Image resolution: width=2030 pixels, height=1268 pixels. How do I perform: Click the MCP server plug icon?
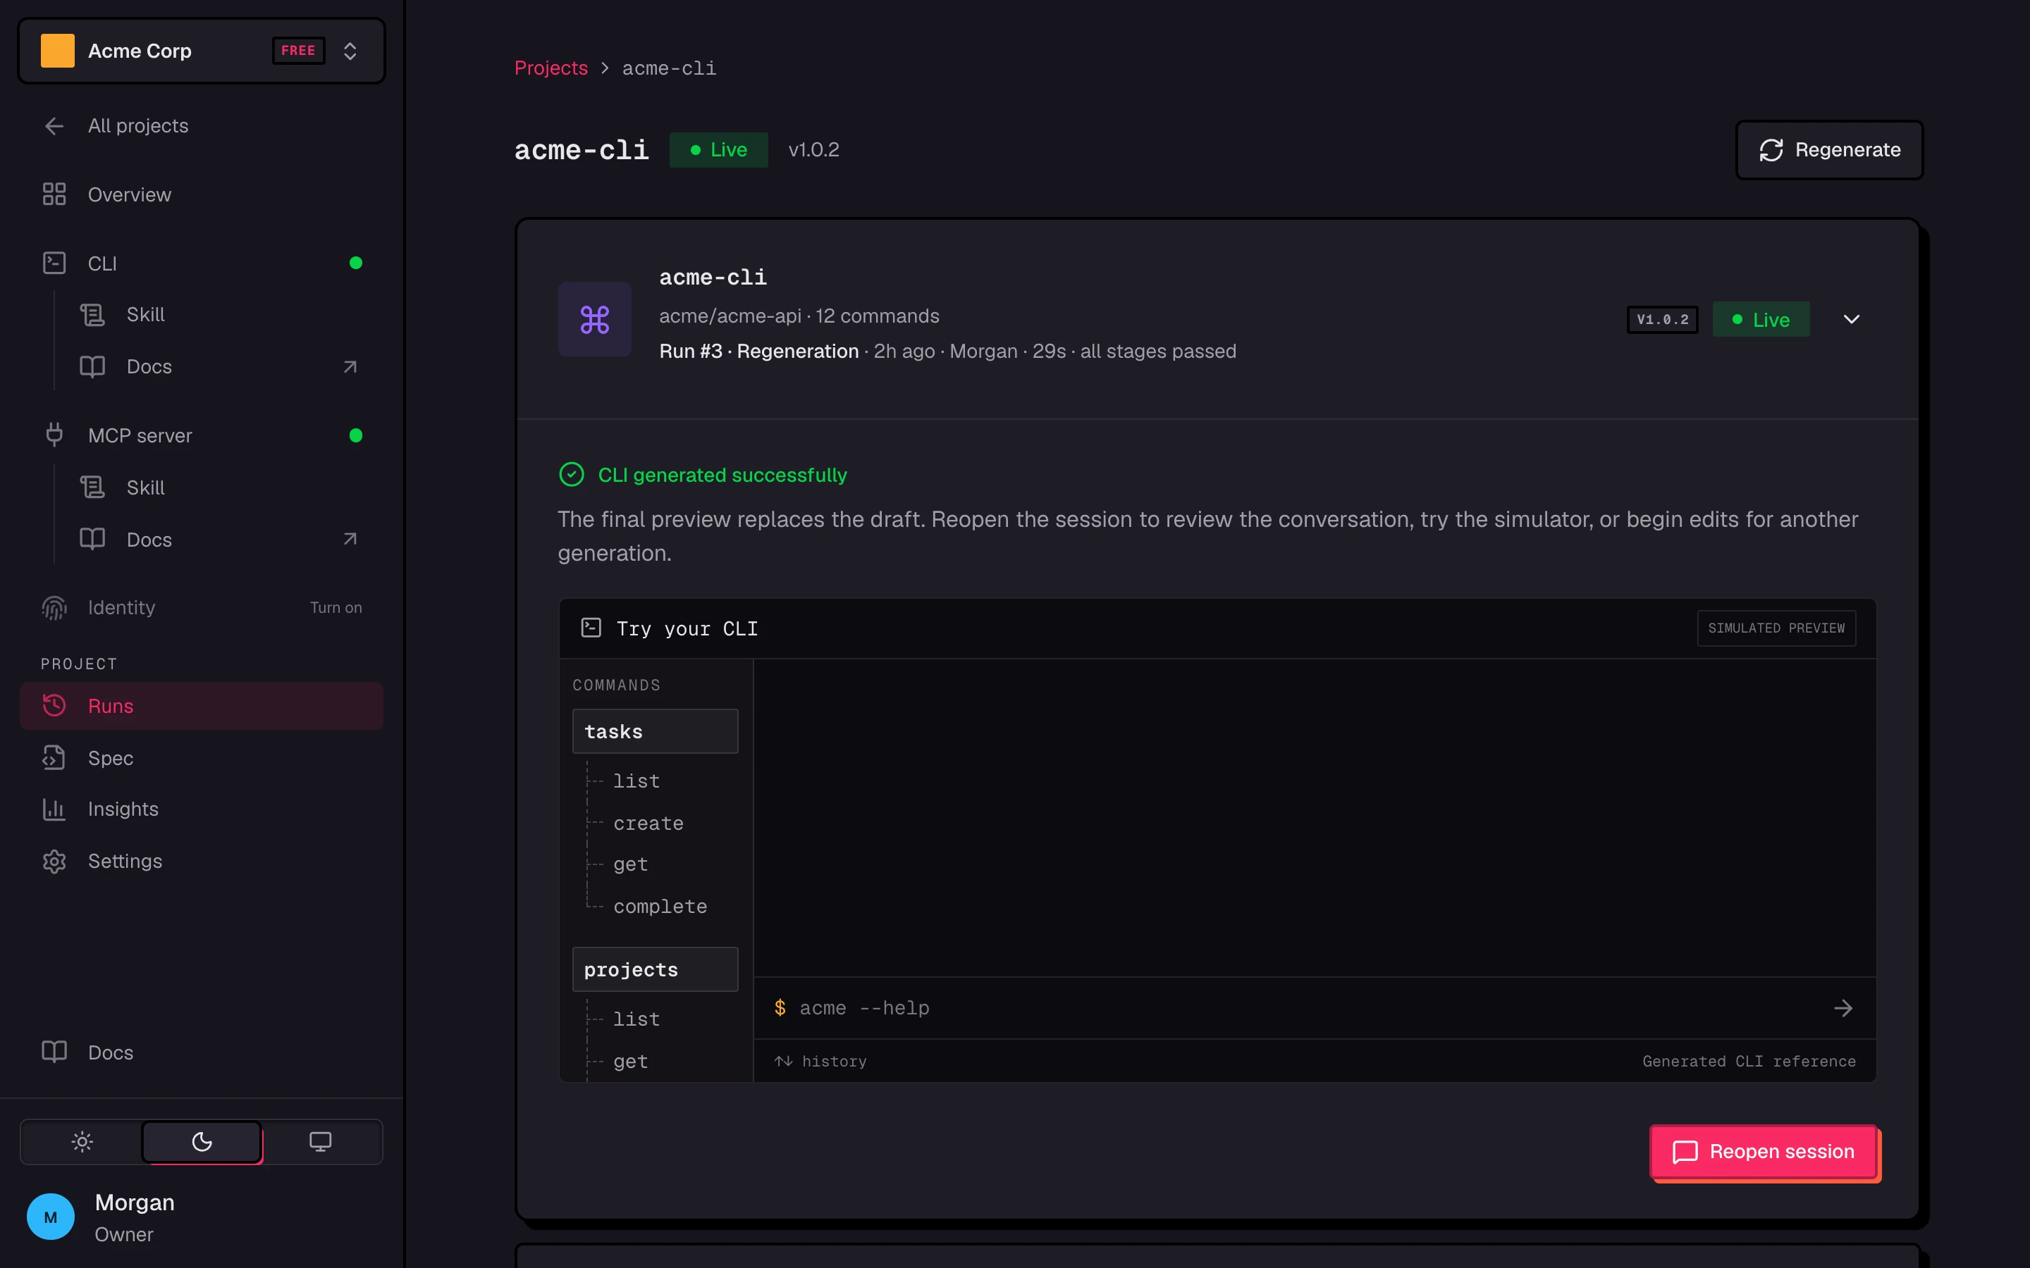point(54,435)
